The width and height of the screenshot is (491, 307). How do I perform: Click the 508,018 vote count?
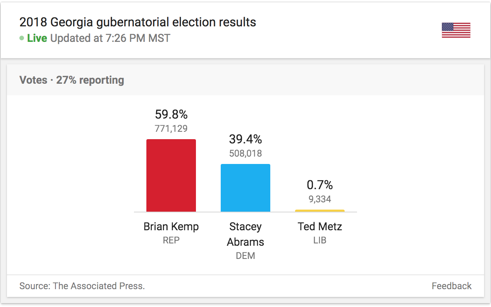click(245, 153)
